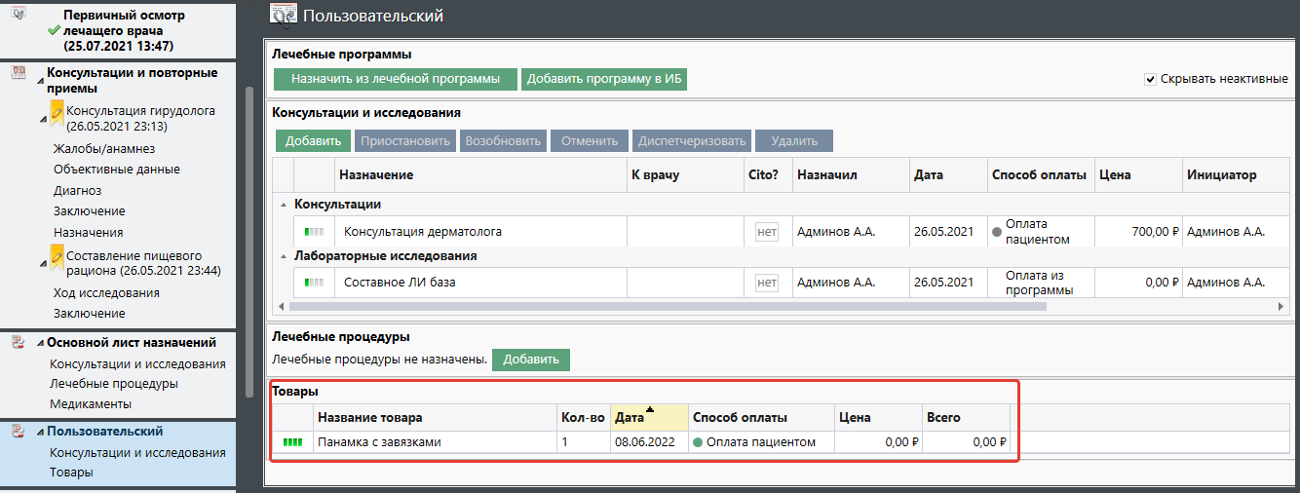Screen dimensions: 1300x493
Task: Click the table's horizontal scrollbar right arrow
Action: pos(1281,306)
